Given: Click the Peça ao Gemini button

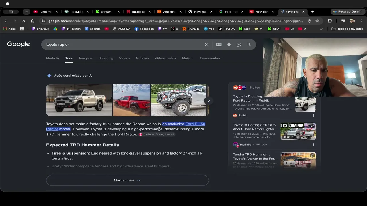Looking at the screenshot, I should point(348,12).
